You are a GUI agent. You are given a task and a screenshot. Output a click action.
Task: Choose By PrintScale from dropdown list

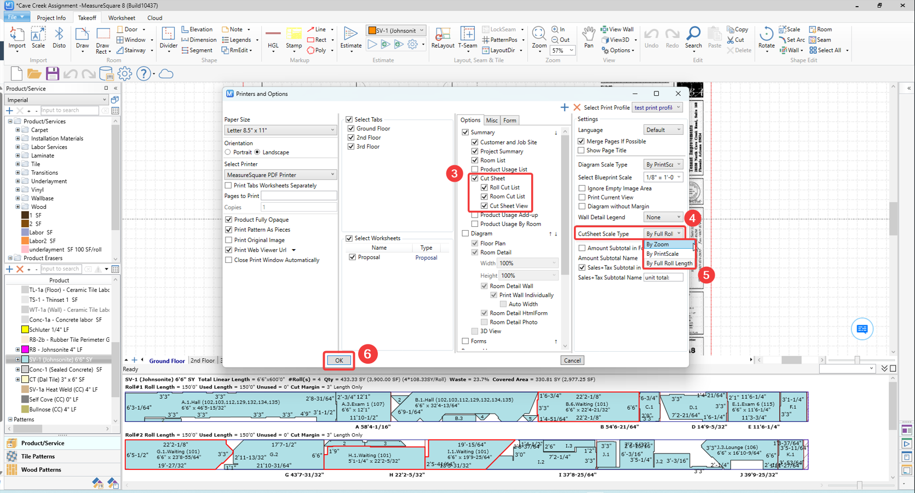663,254
